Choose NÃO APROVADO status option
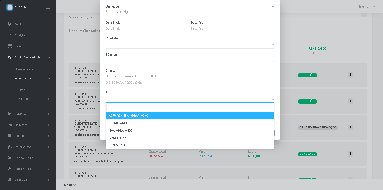 190,130
